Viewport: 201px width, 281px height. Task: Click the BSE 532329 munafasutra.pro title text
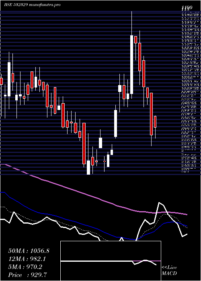32,5
